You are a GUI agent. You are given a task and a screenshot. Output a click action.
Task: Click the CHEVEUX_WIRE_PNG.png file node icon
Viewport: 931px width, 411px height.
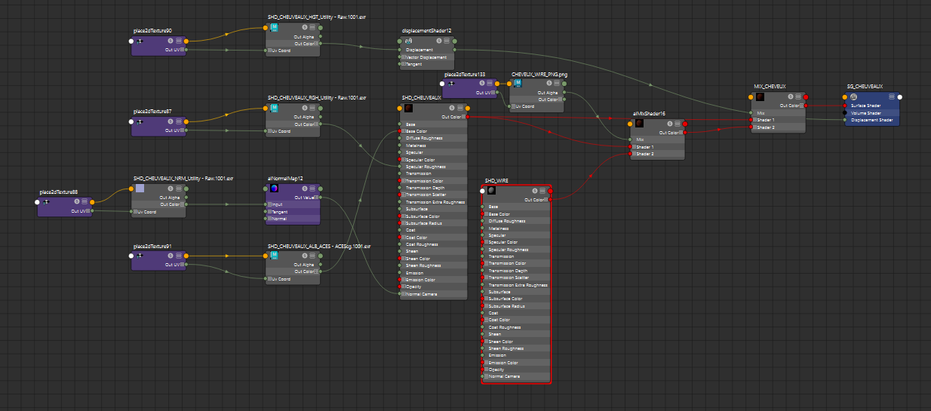(518, 84)
